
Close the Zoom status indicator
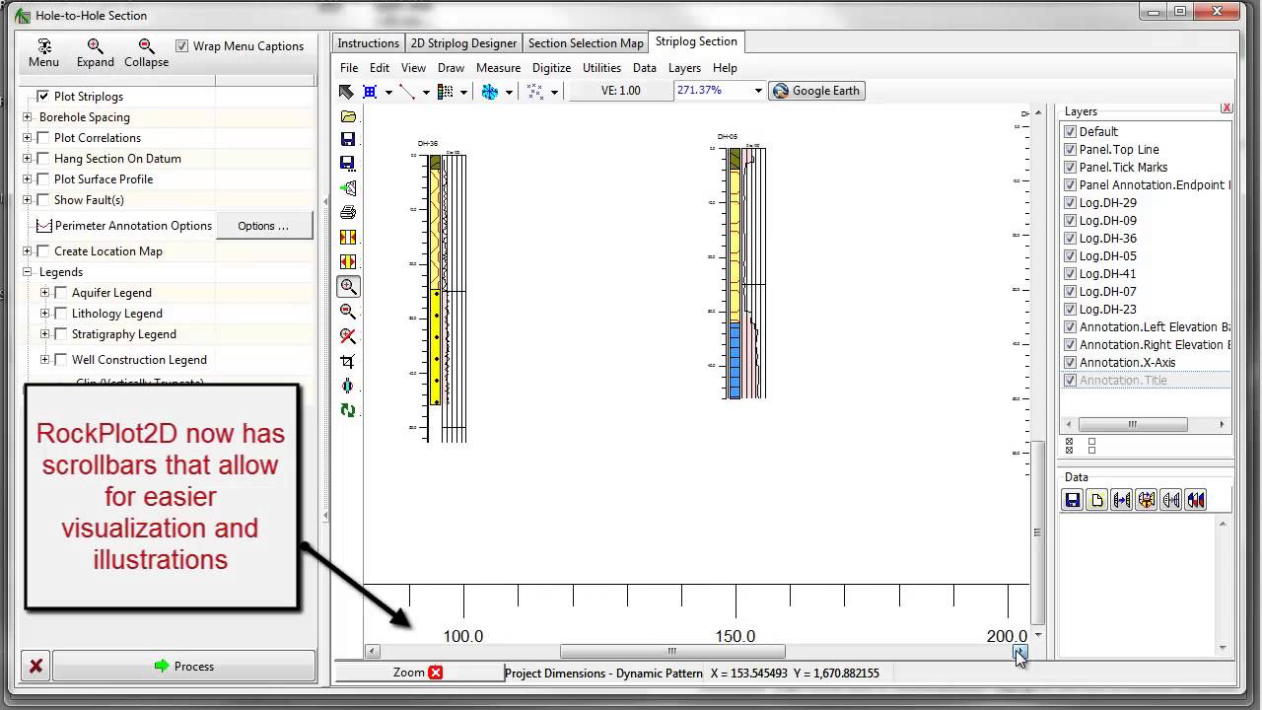(436, 673)
